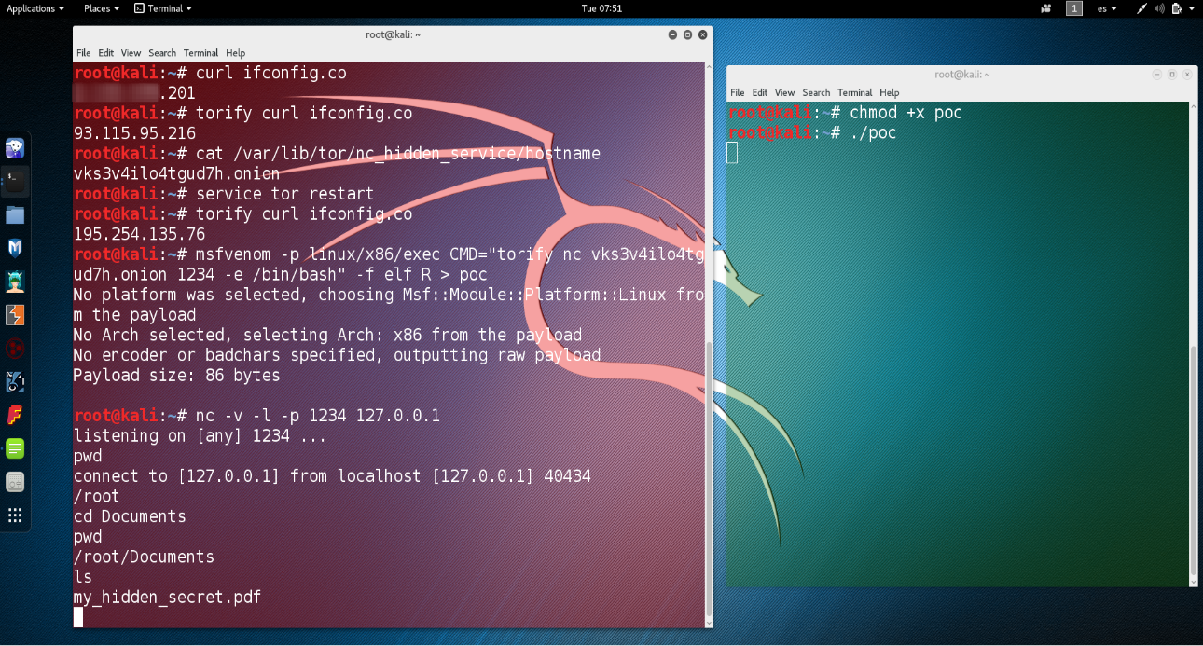Show all applications grid in dock

point(15,515)
